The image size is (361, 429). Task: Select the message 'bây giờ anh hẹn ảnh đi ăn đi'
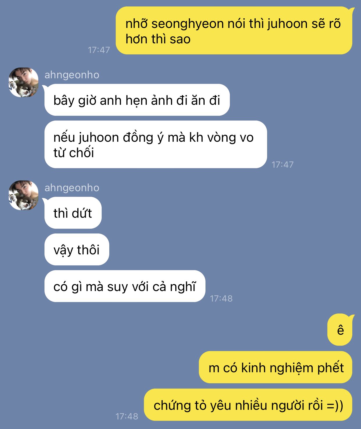tap(137, 100)
